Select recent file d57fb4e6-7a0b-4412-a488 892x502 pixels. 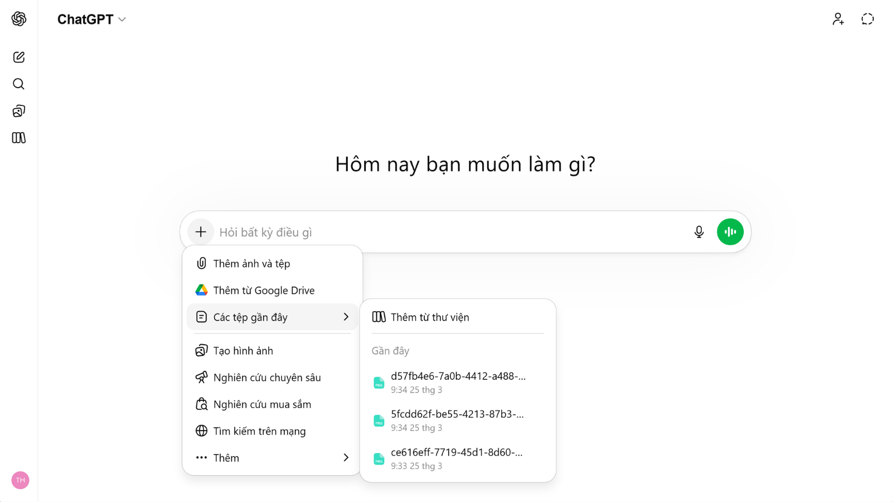[x=457, y=383]
